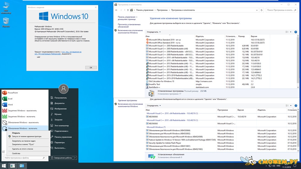Click Программы breadcrumb in address bar
The width and height of the screenshot is (301, 169).
tap(162, 10)
